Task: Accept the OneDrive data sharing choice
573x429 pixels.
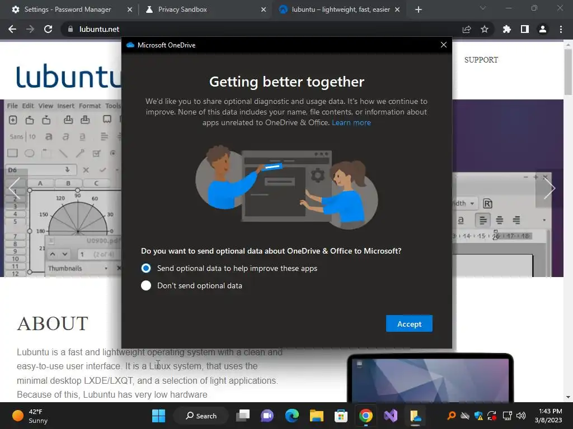Action: 409,324
